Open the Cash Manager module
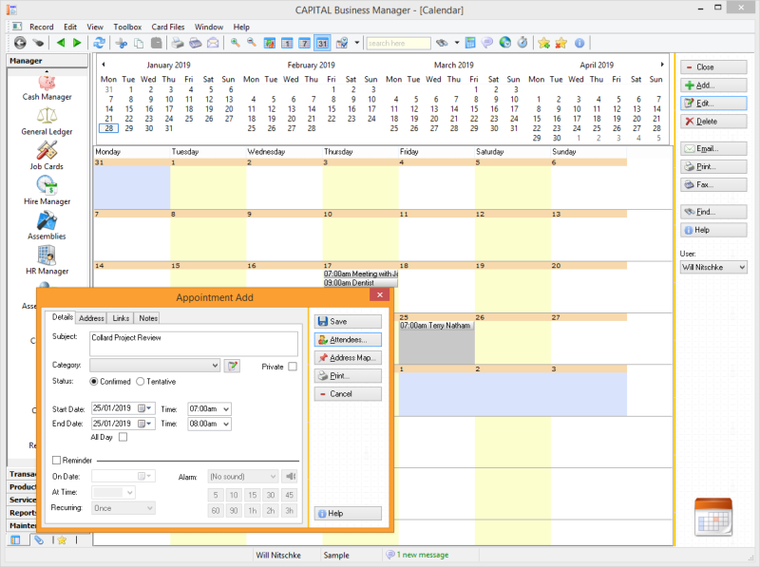760x567 pixels. (x=47, y=88)
